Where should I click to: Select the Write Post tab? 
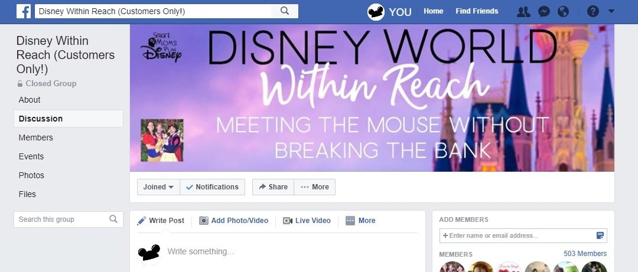point(161,221)
